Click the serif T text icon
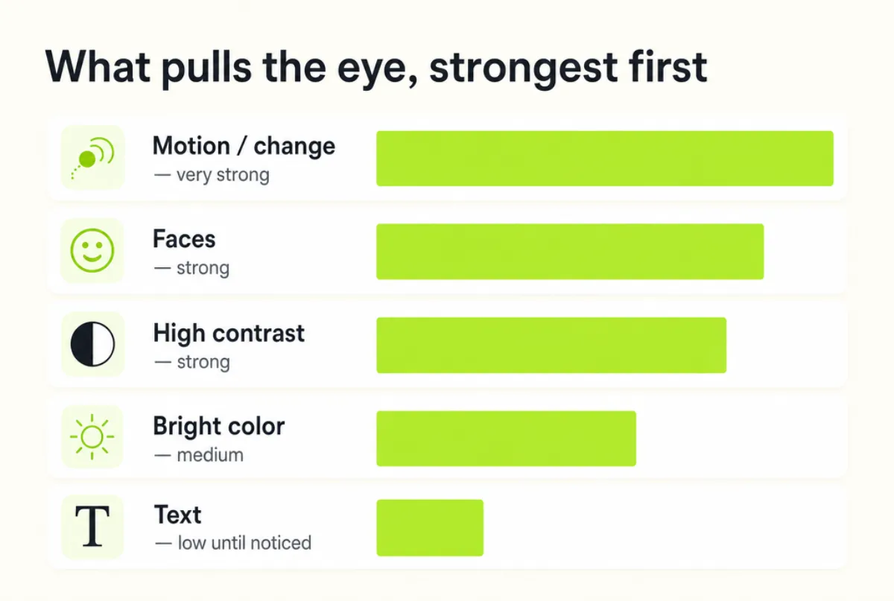This screenshot has width=894, height=601. [x=92, y=527]
